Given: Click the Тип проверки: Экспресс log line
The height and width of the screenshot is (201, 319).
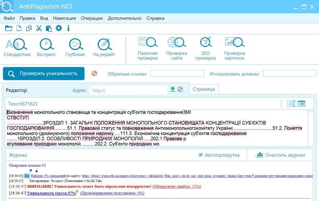Looking at the screenshot, I should click(x=65, y=180).
